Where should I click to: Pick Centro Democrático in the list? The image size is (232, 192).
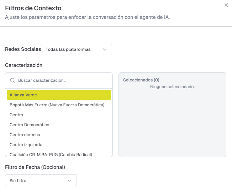tap(30, 125)
